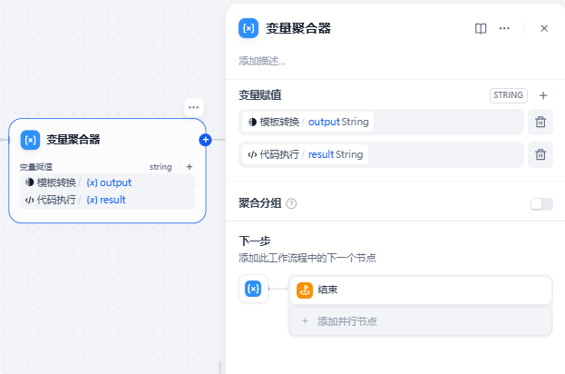Select the 代码执行 result String variable row
The width and height of the screenshot is (565, 374).
tap(381, 154)
